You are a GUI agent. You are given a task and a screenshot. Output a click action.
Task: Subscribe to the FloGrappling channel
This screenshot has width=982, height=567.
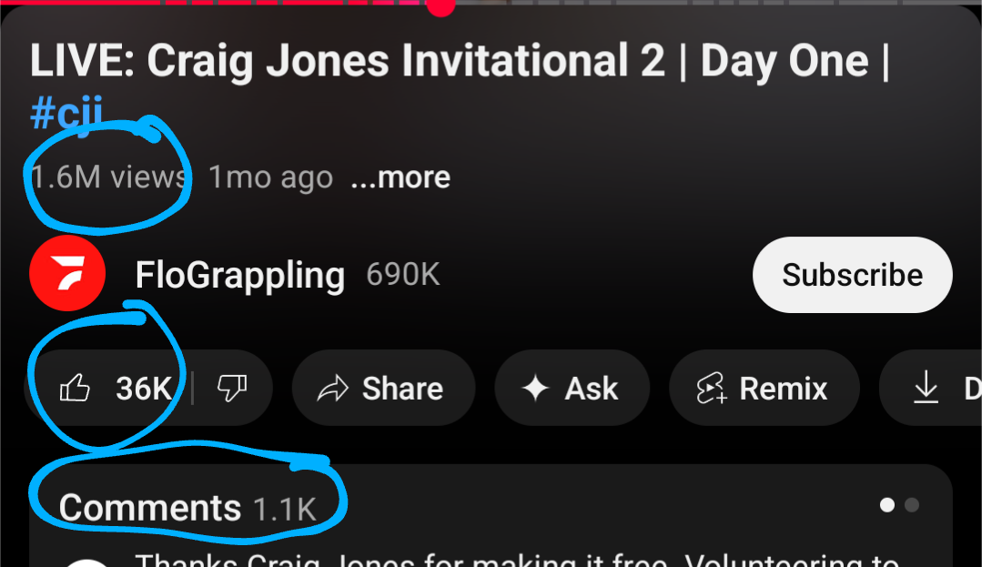pyautogui.click(x=853, y=275)
